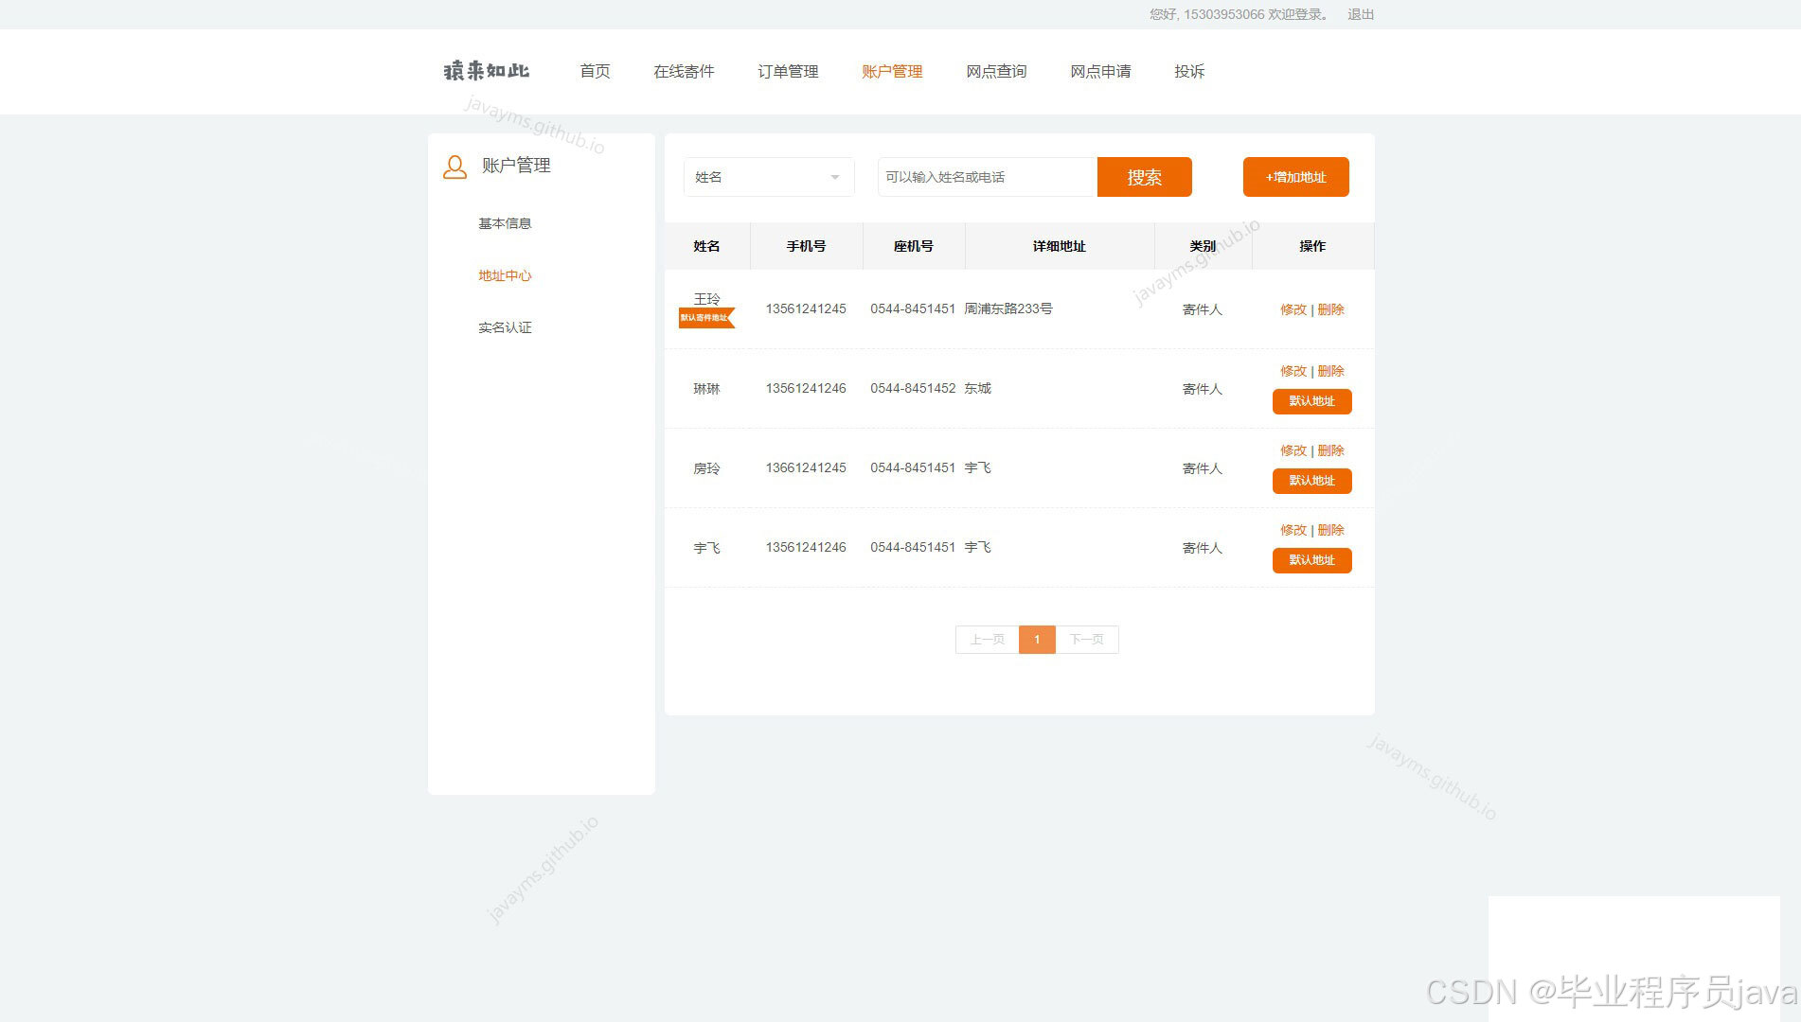Viewport: 1801px width, 1022px height.
Task: Click 修改 for 琳琳 row
Action: click(x=1293, y=371)
